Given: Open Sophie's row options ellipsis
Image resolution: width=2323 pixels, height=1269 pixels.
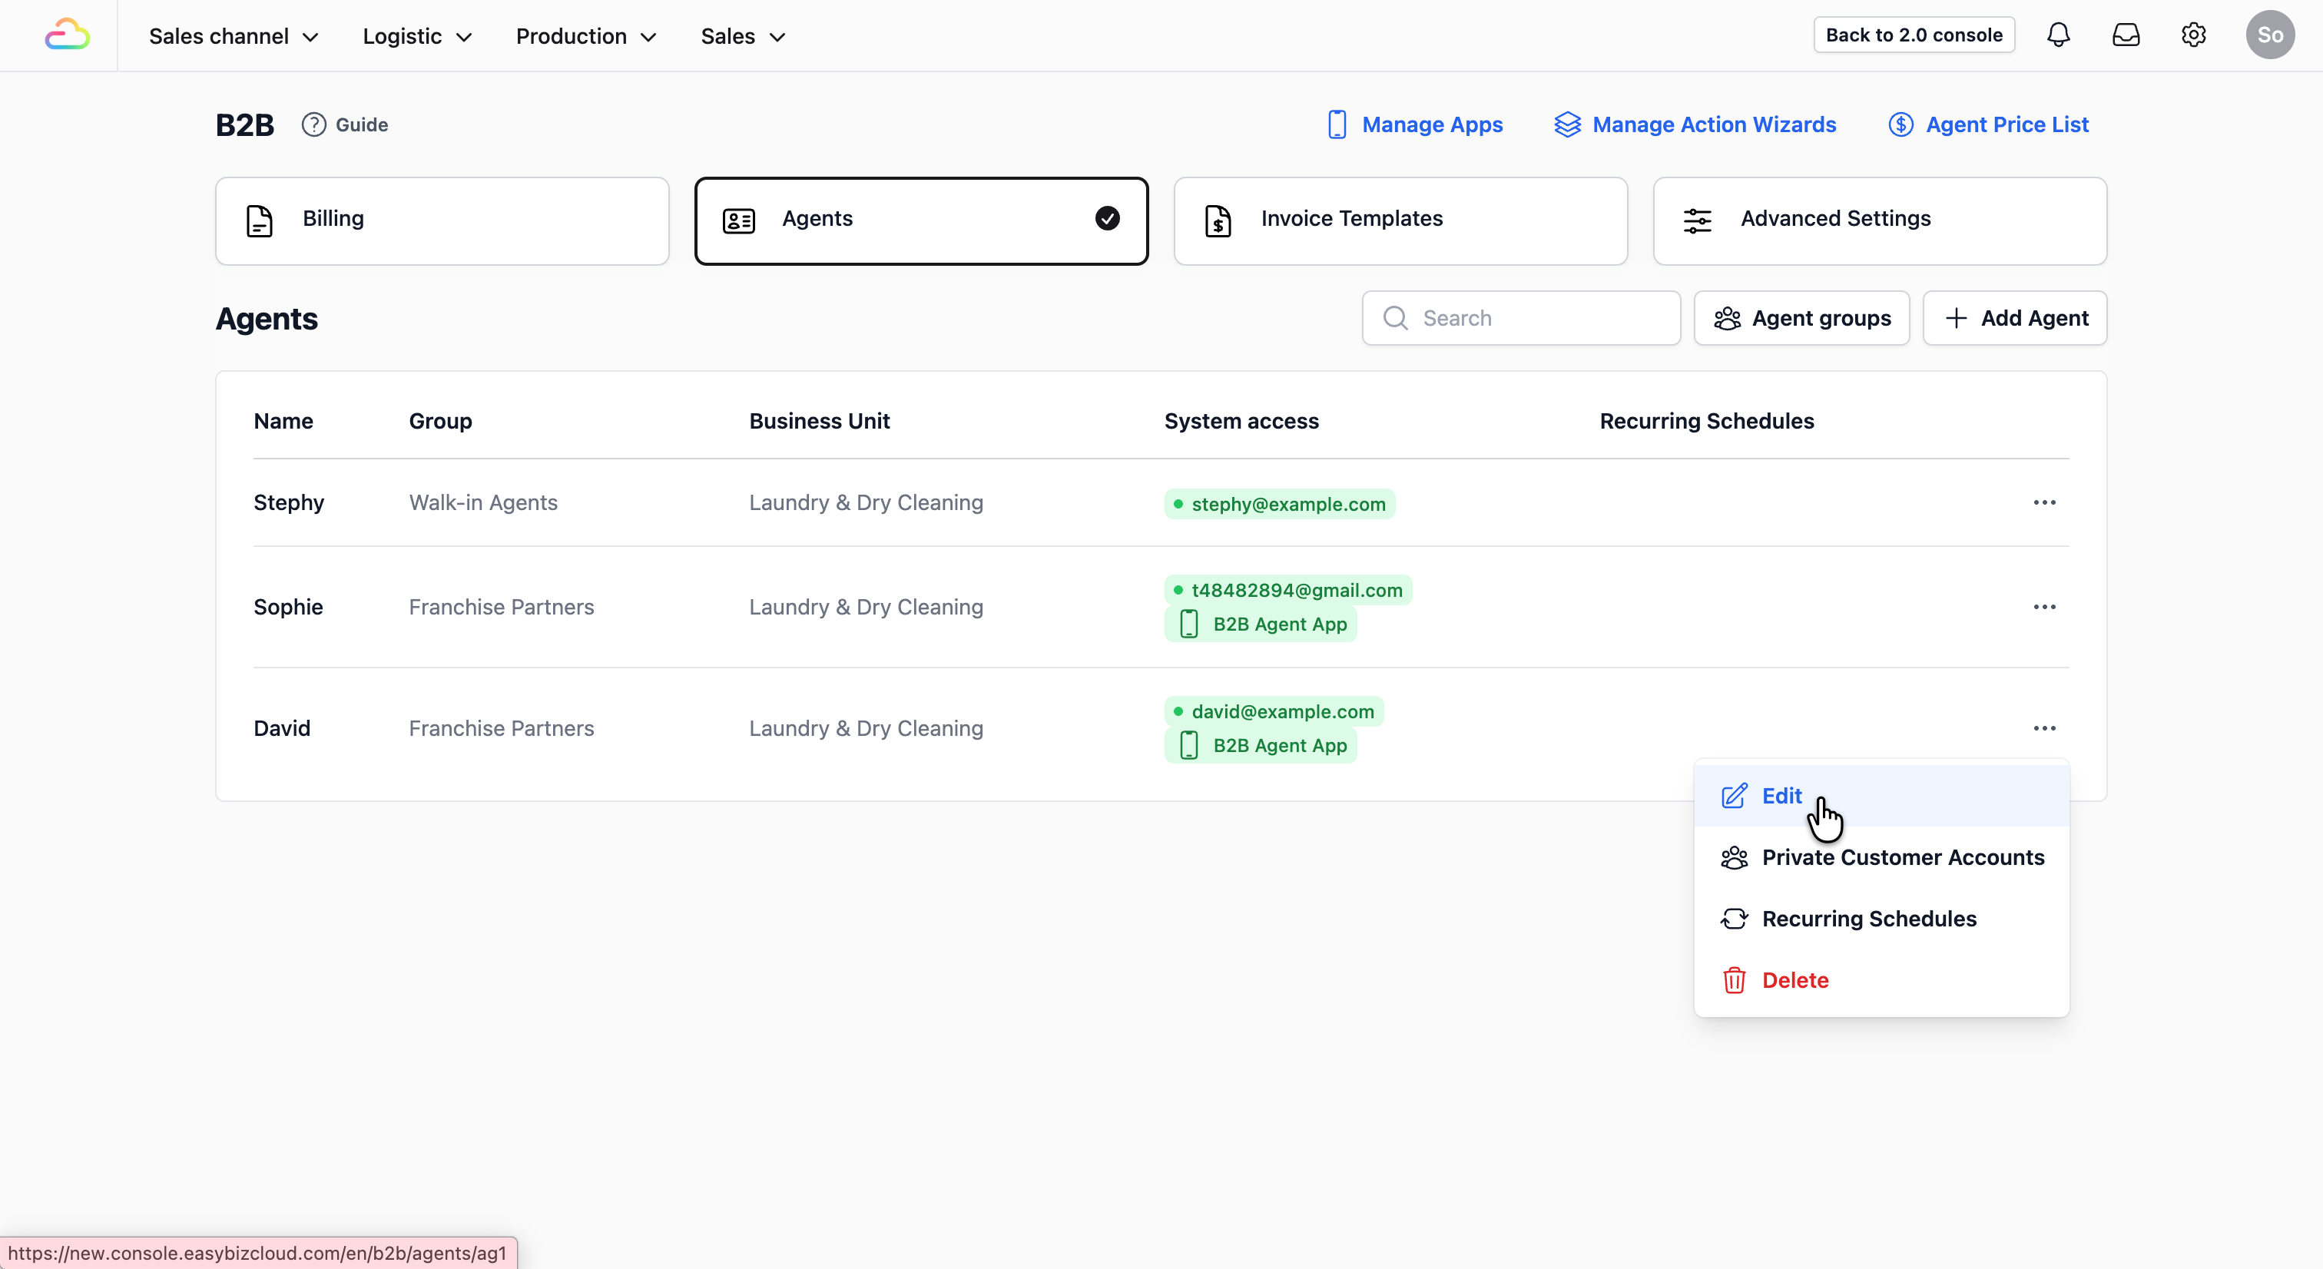Looking at the screenshot, I should tap(2044, 607).
